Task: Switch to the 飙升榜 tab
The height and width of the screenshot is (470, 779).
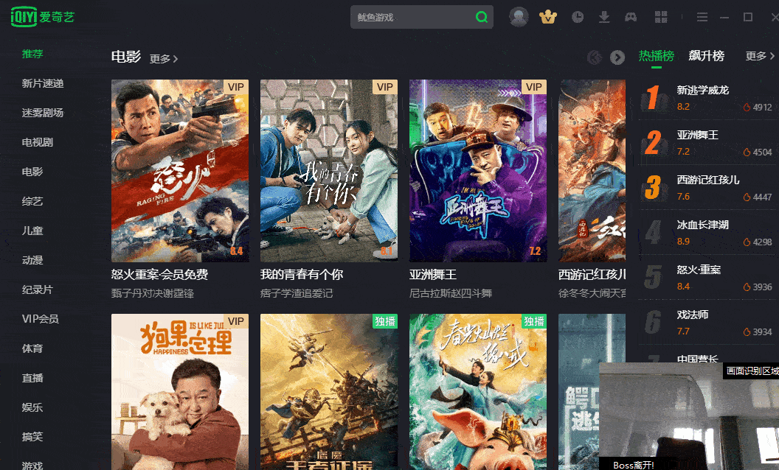Action: tap(706, 56)
